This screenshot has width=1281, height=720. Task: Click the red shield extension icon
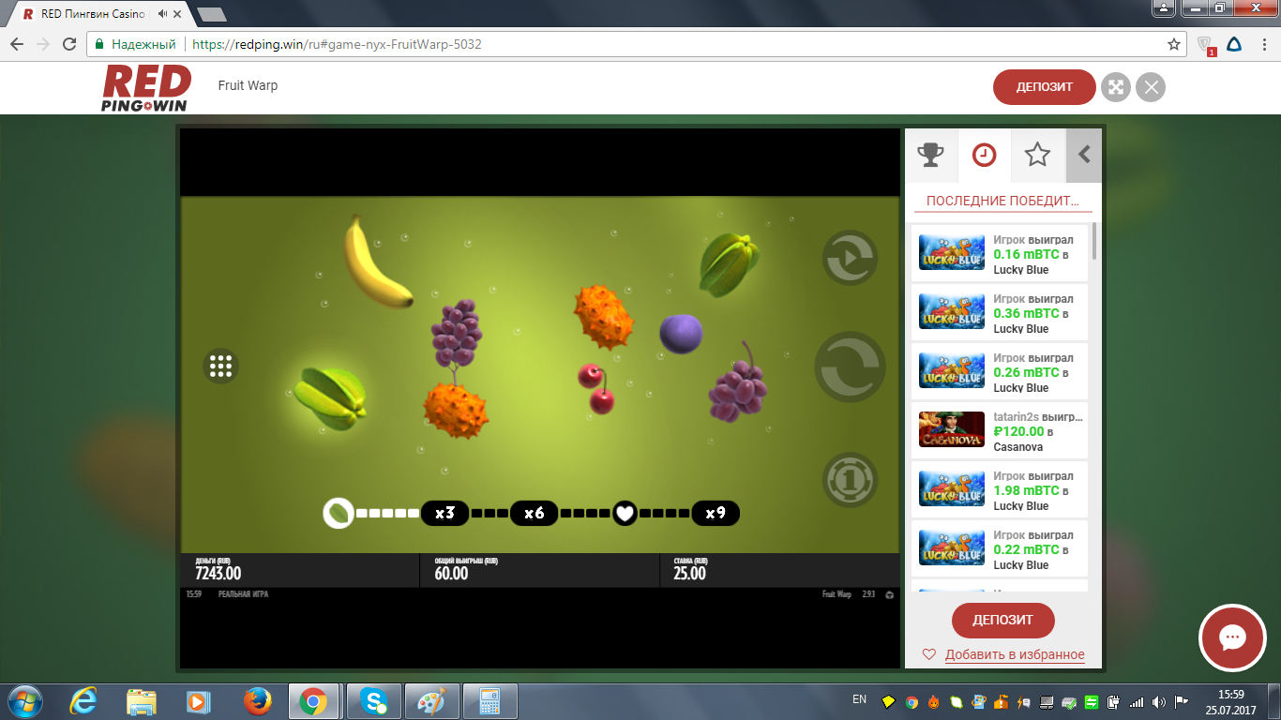(1206, 44)
